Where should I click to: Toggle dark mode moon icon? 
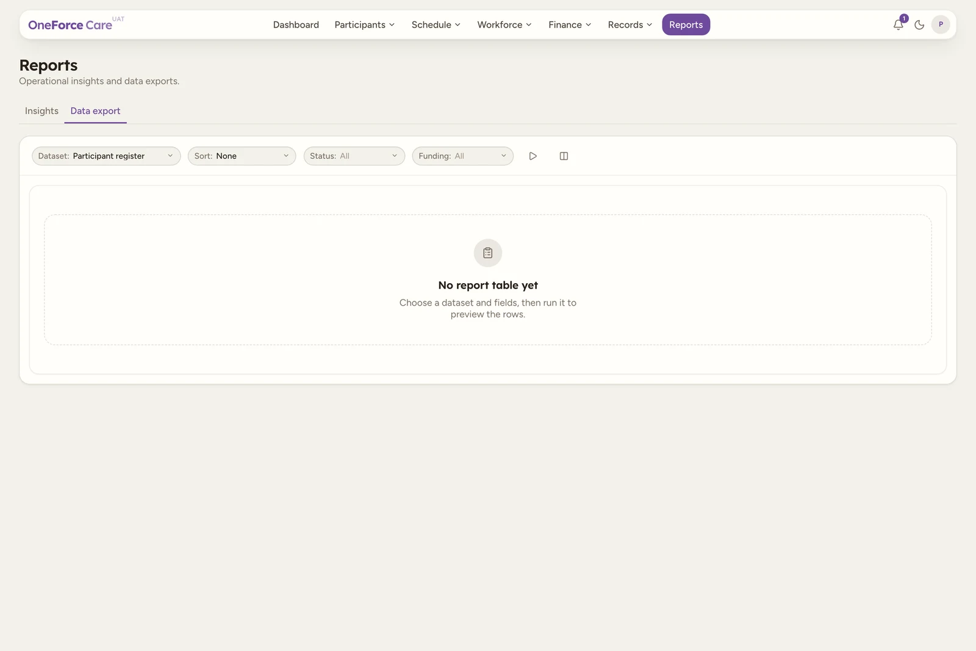click(x=919, y=25)
